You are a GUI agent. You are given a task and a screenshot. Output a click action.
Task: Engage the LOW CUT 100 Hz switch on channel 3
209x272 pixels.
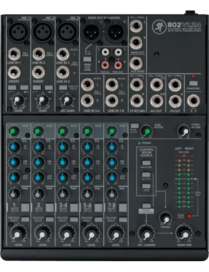click(63, 87)
